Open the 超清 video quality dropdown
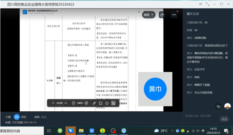 (149, 15)
